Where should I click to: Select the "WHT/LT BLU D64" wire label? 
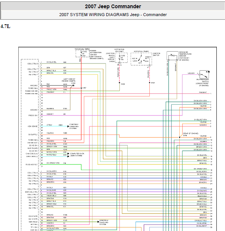57,155
